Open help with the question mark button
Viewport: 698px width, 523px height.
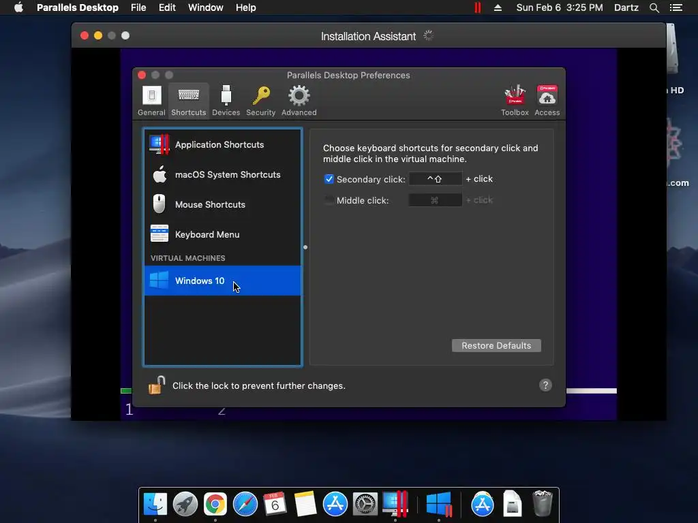[x=545, y=385]
